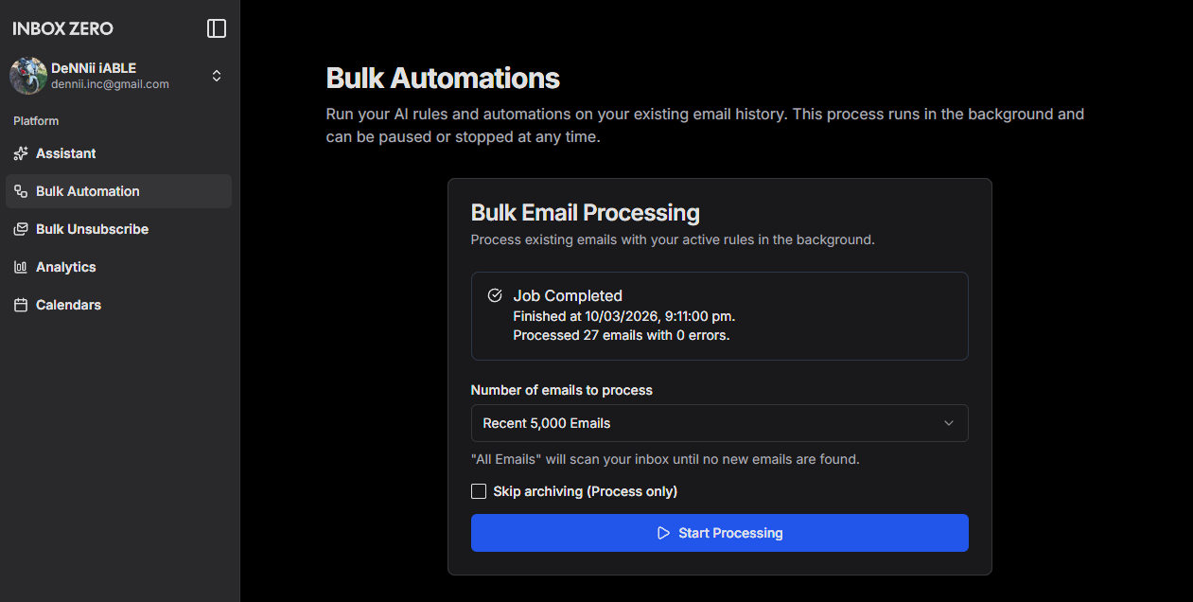Click the Skip archiving (Process only) label
The image size is (1193, 602).
pos(586,491)
